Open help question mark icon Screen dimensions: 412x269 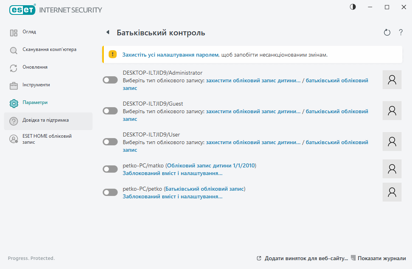401,33
